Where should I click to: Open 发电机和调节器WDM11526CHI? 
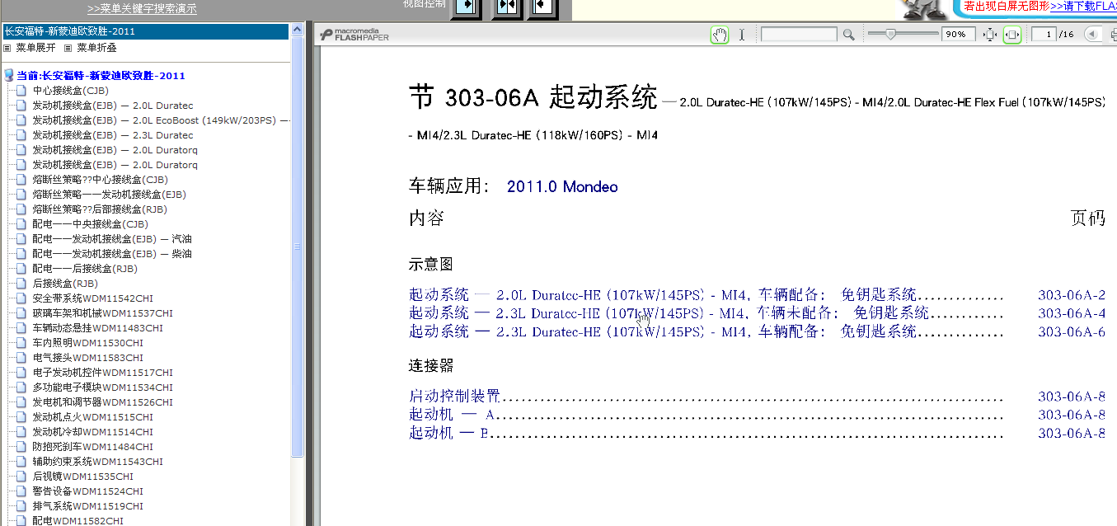coord(102,402)
